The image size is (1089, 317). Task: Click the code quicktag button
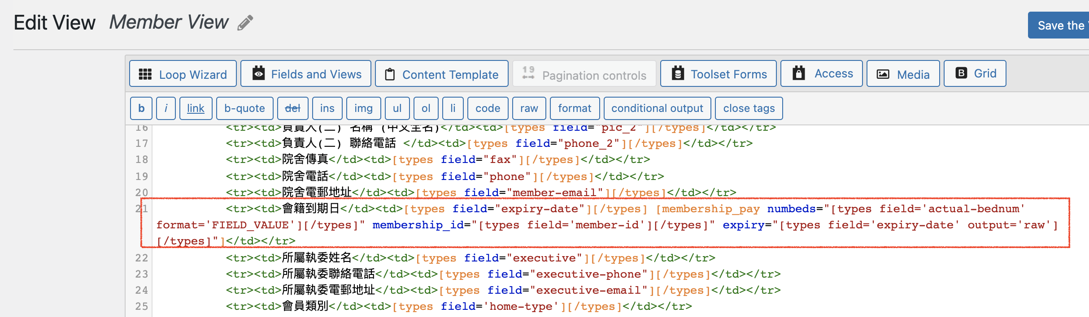(488, 108)
